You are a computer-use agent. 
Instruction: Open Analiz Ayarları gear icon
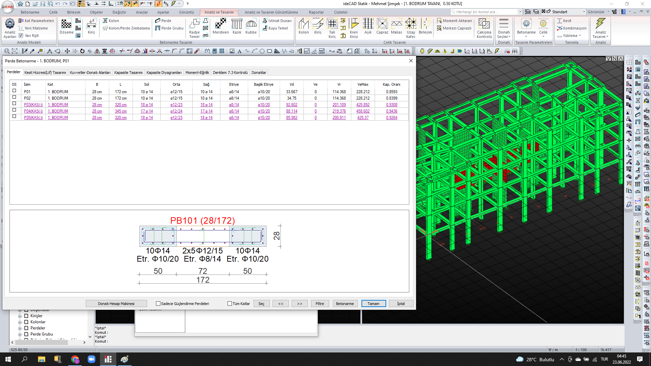coord(10,28)
